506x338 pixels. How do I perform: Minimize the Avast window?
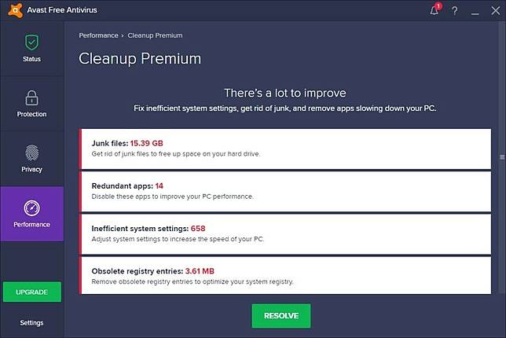point(475,12)
